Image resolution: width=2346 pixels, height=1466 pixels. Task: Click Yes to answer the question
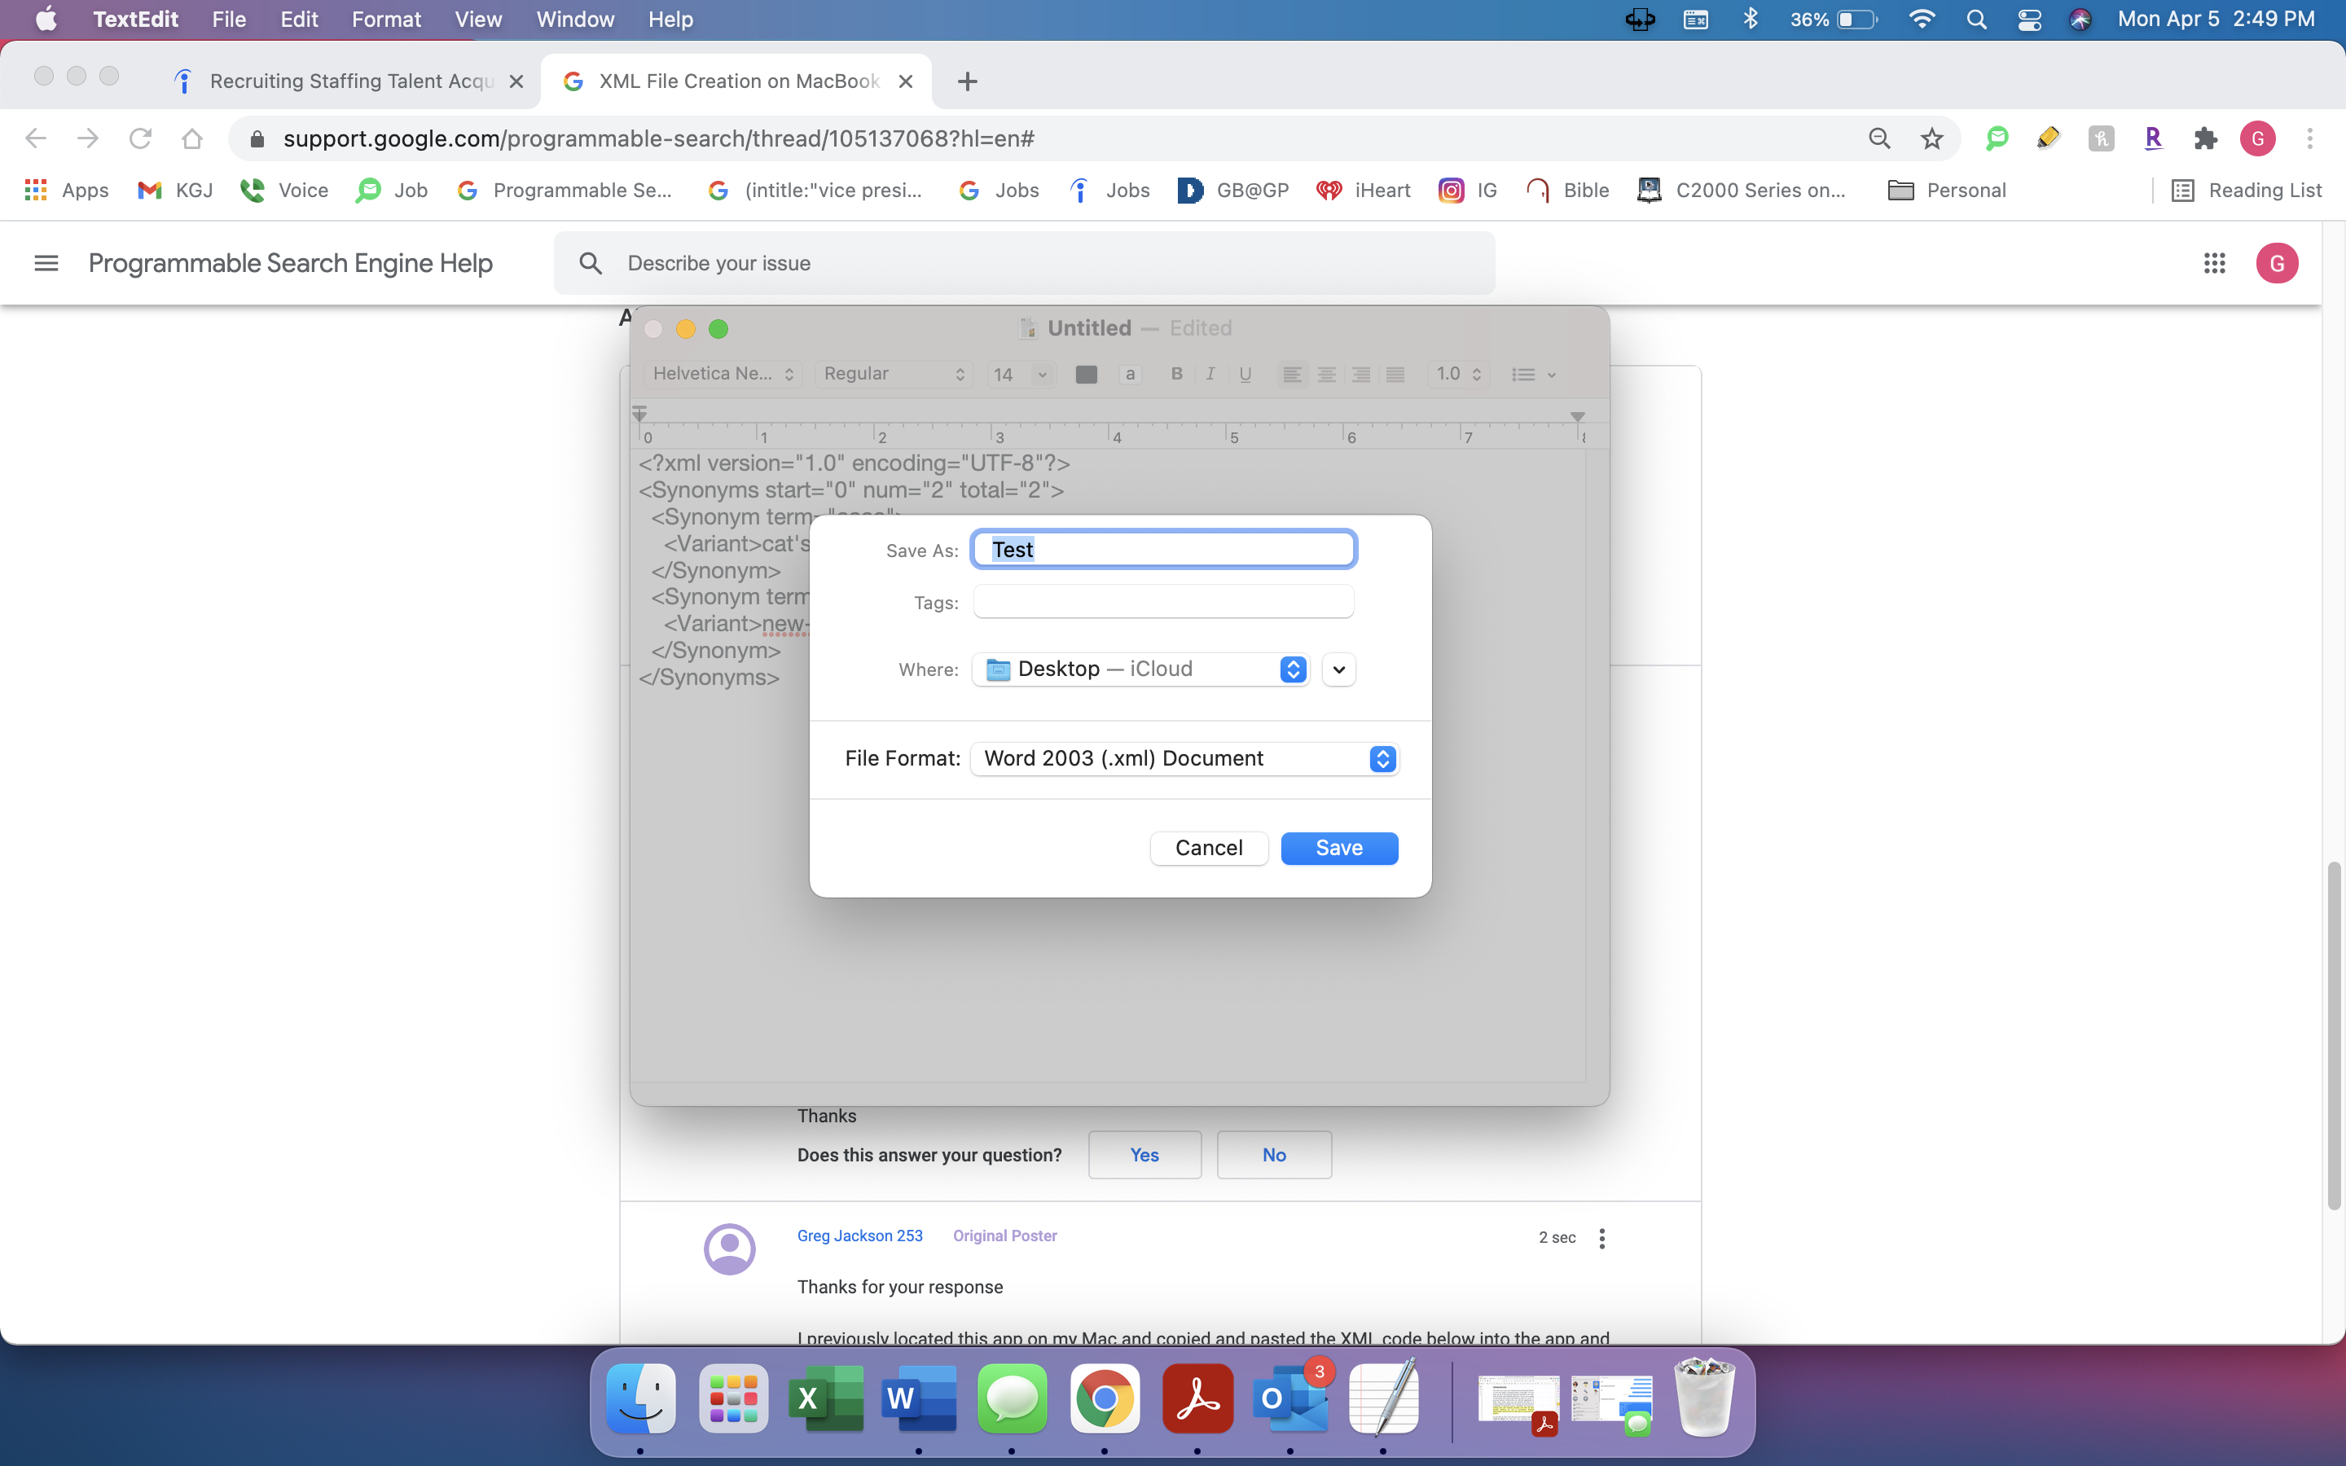(1144, 1155)
